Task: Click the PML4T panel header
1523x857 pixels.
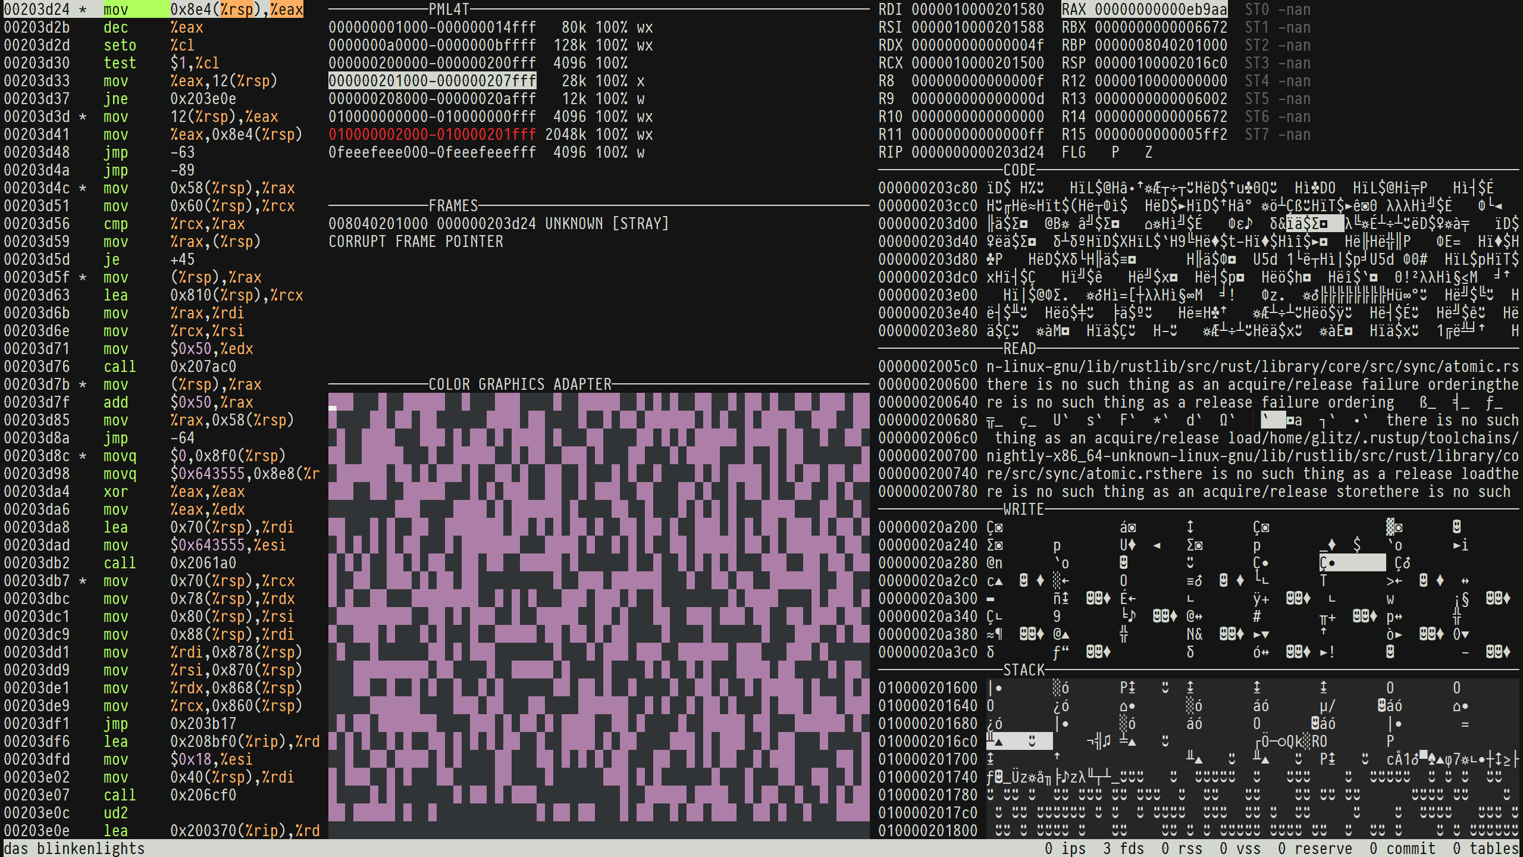Action: (449, 10)
